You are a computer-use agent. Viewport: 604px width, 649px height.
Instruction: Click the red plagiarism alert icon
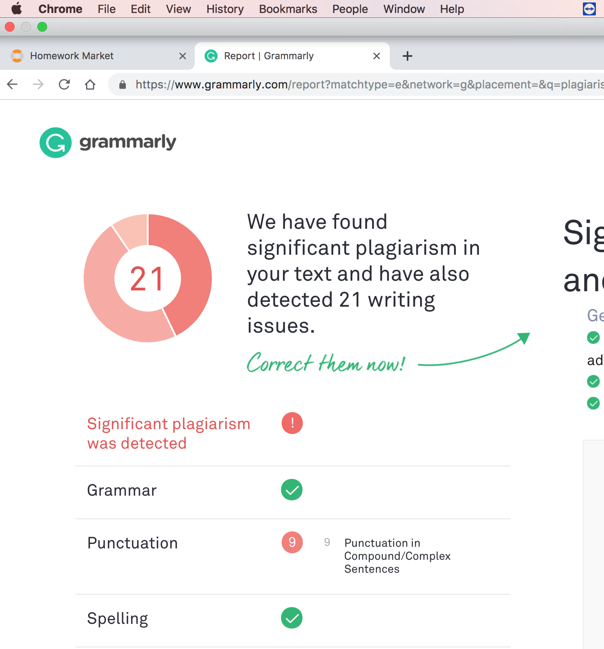(x=292, y=423)
